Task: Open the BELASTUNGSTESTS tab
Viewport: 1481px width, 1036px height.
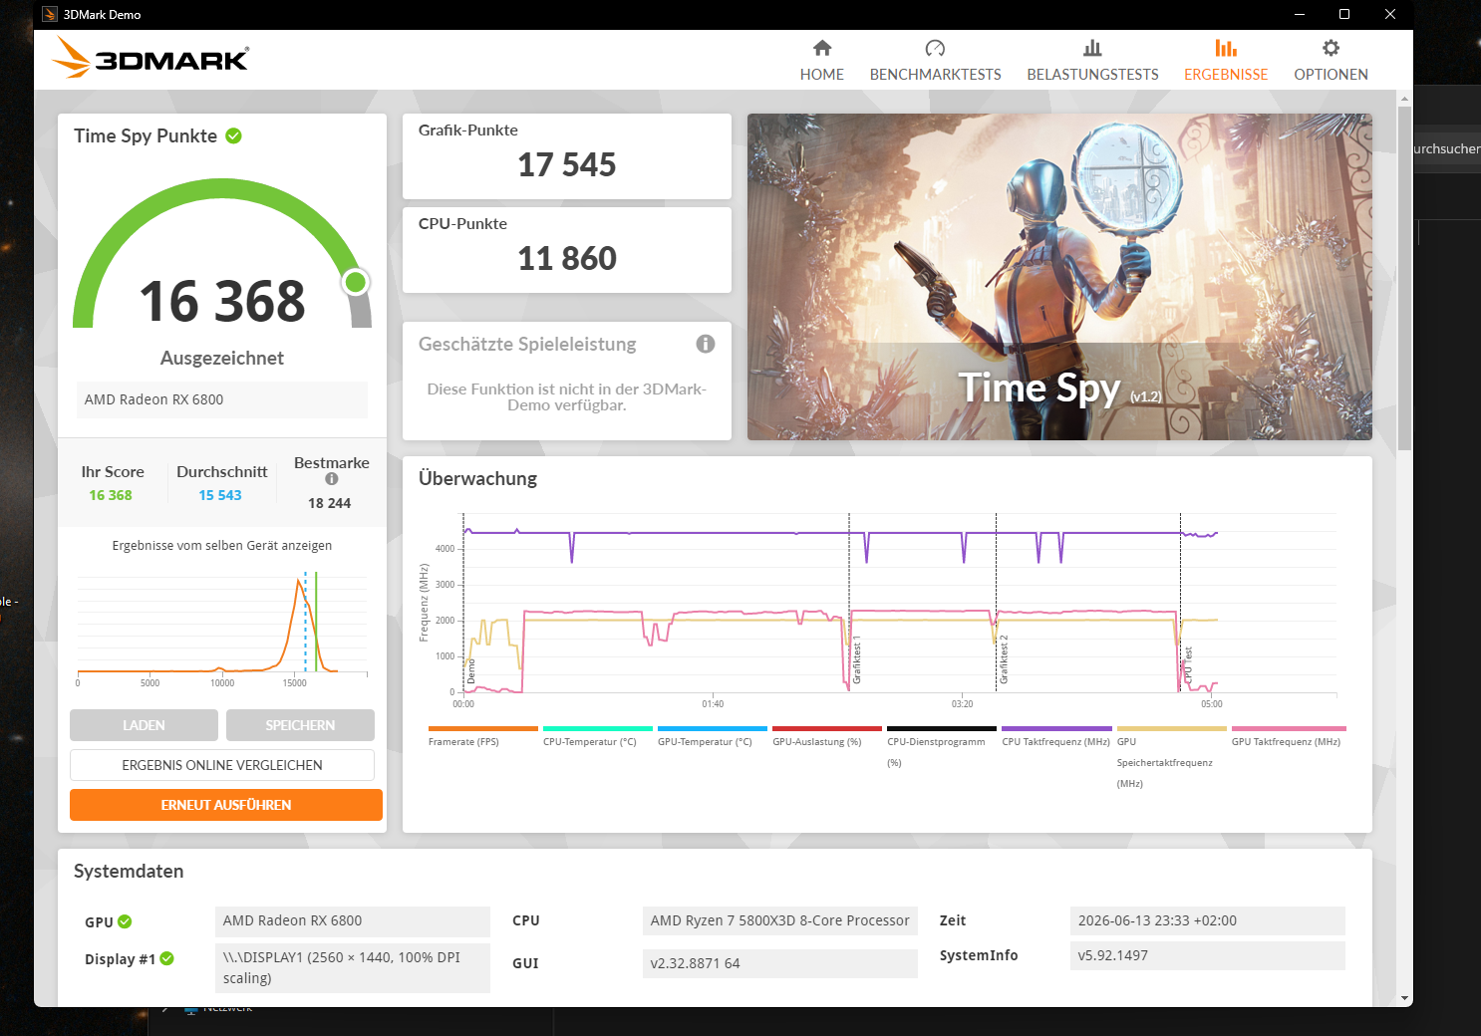Action: tap(1092, 61)
